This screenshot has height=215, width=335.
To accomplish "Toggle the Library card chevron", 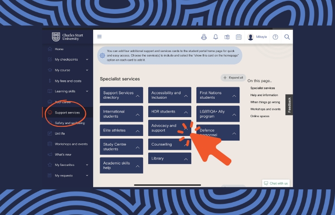I will click(186, 159).
